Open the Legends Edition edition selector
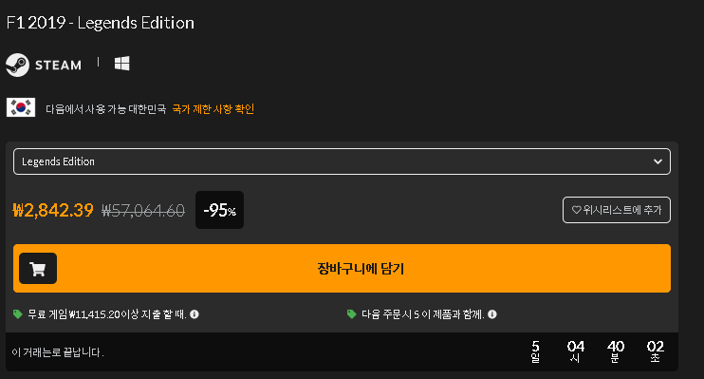Screen dimensions: 704x379 (x=342, y=161)
